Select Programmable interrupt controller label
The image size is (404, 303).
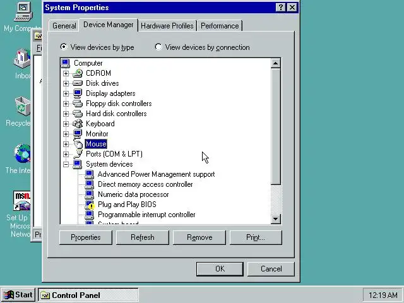click(x=146, y=215)
